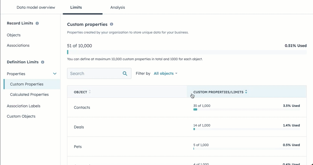
Task: Open the Definition Limits info tooltip
Action: [x=42, y=62]
